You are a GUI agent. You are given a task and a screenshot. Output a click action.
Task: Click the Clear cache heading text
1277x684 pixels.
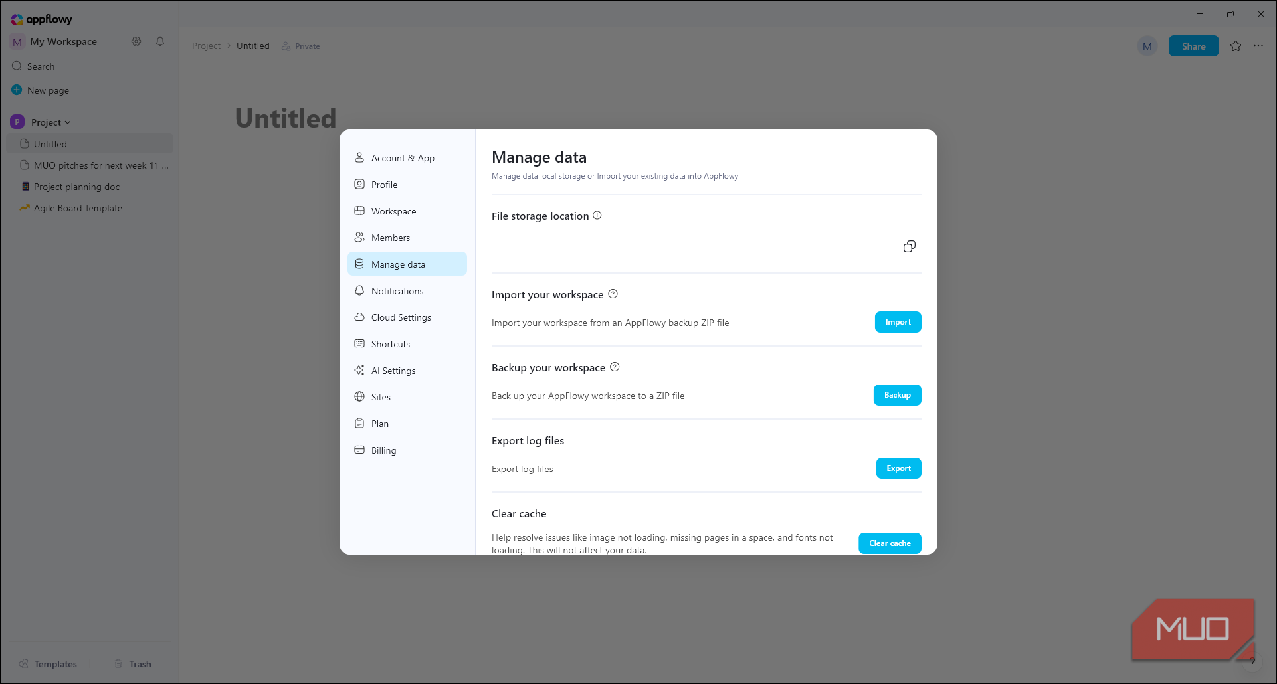pos(519,513)
